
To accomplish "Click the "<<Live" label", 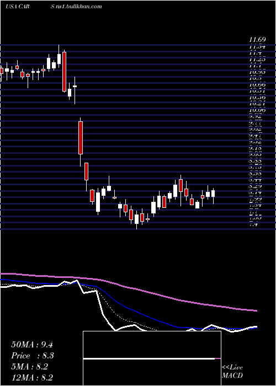I will click(232, 368).
